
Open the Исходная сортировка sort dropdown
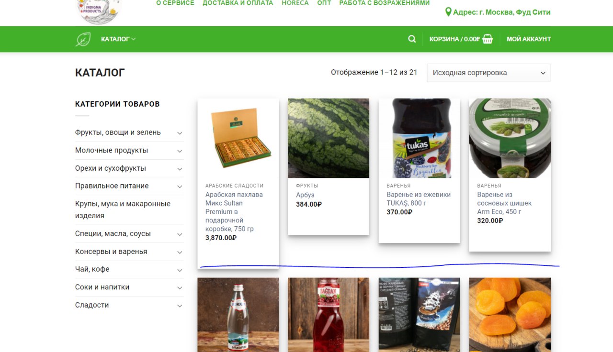point(488,73)
